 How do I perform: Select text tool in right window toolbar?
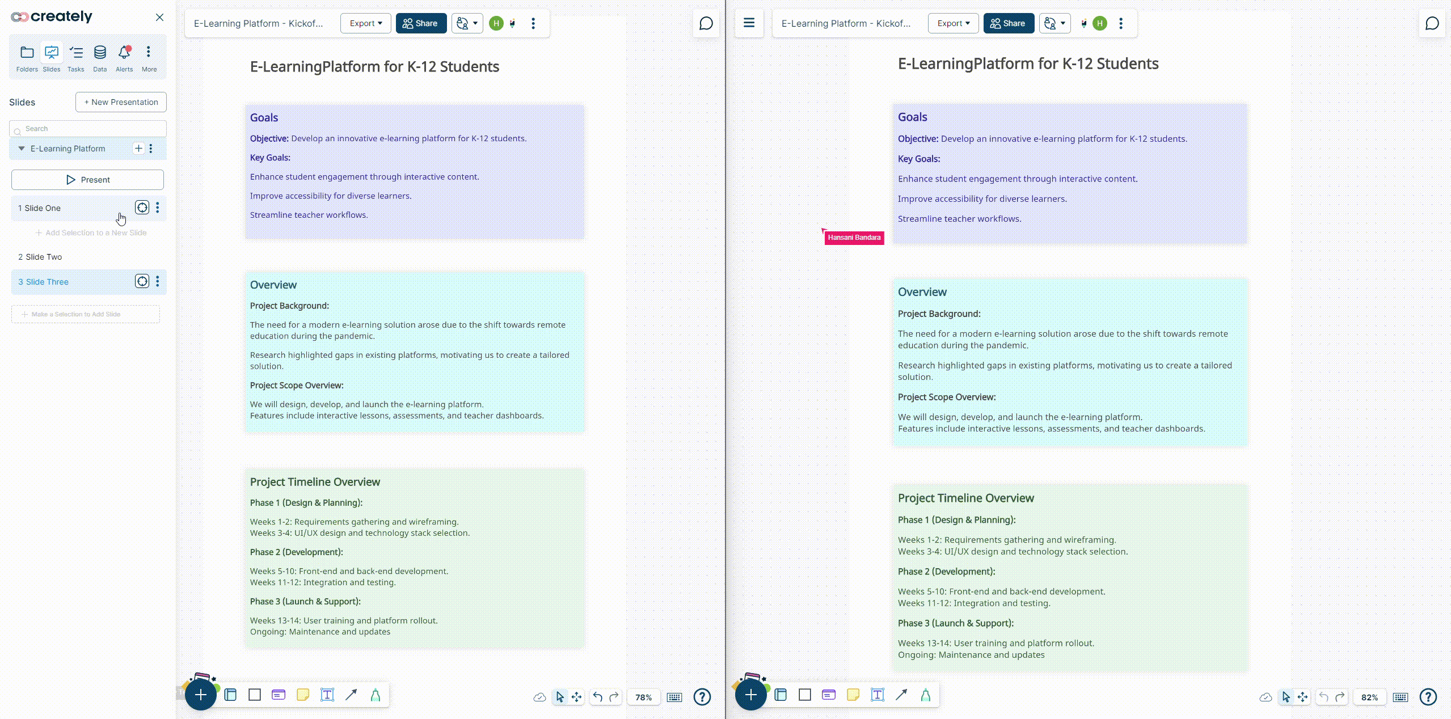[878, 695]
